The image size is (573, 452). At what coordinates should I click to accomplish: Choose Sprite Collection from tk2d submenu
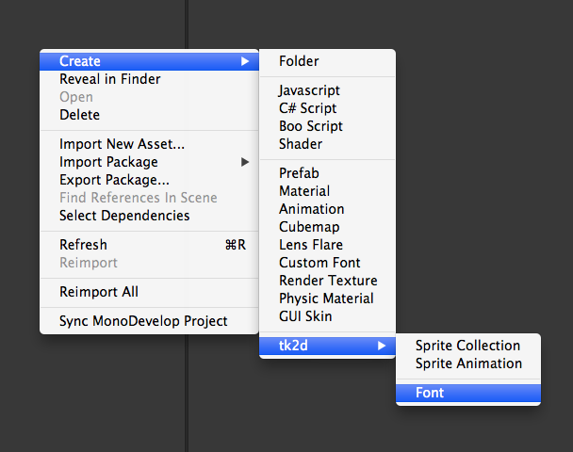tap(468, 346)
